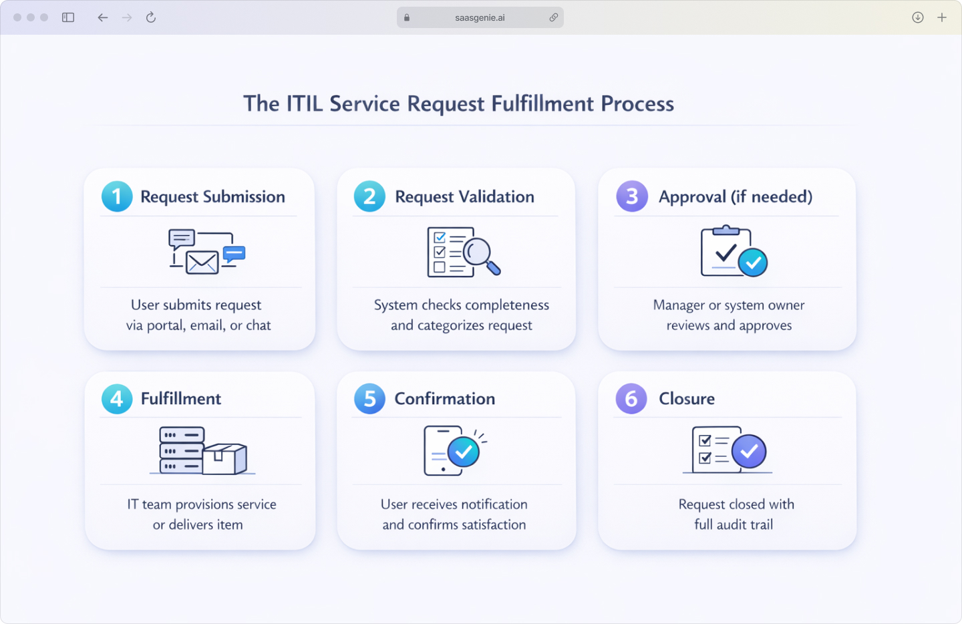The image size is (962, 624).
Task: Click the title The ITIL Service Request Fulfillment Process
Action: [459, 104]
